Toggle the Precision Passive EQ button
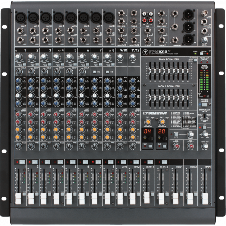This screenshot has height=226, width=226. tap(204, 105)
